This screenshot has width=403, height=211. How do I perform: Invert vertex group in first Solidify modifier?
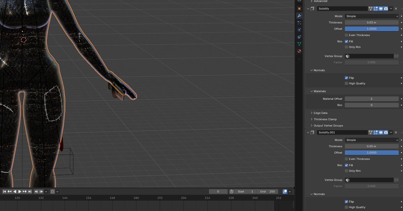396,56
